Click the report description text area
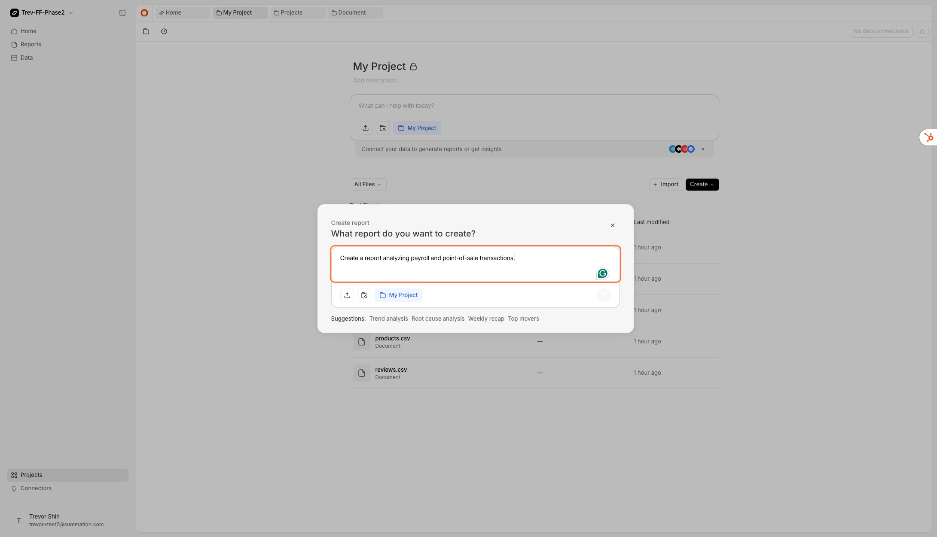The image size is (937, 537). [x=476, y=264]
